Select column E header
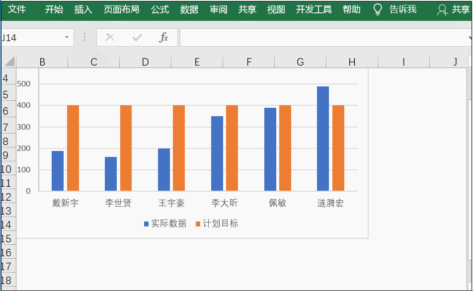The height and width of the screenshot is (291, 473). (197, 62)
